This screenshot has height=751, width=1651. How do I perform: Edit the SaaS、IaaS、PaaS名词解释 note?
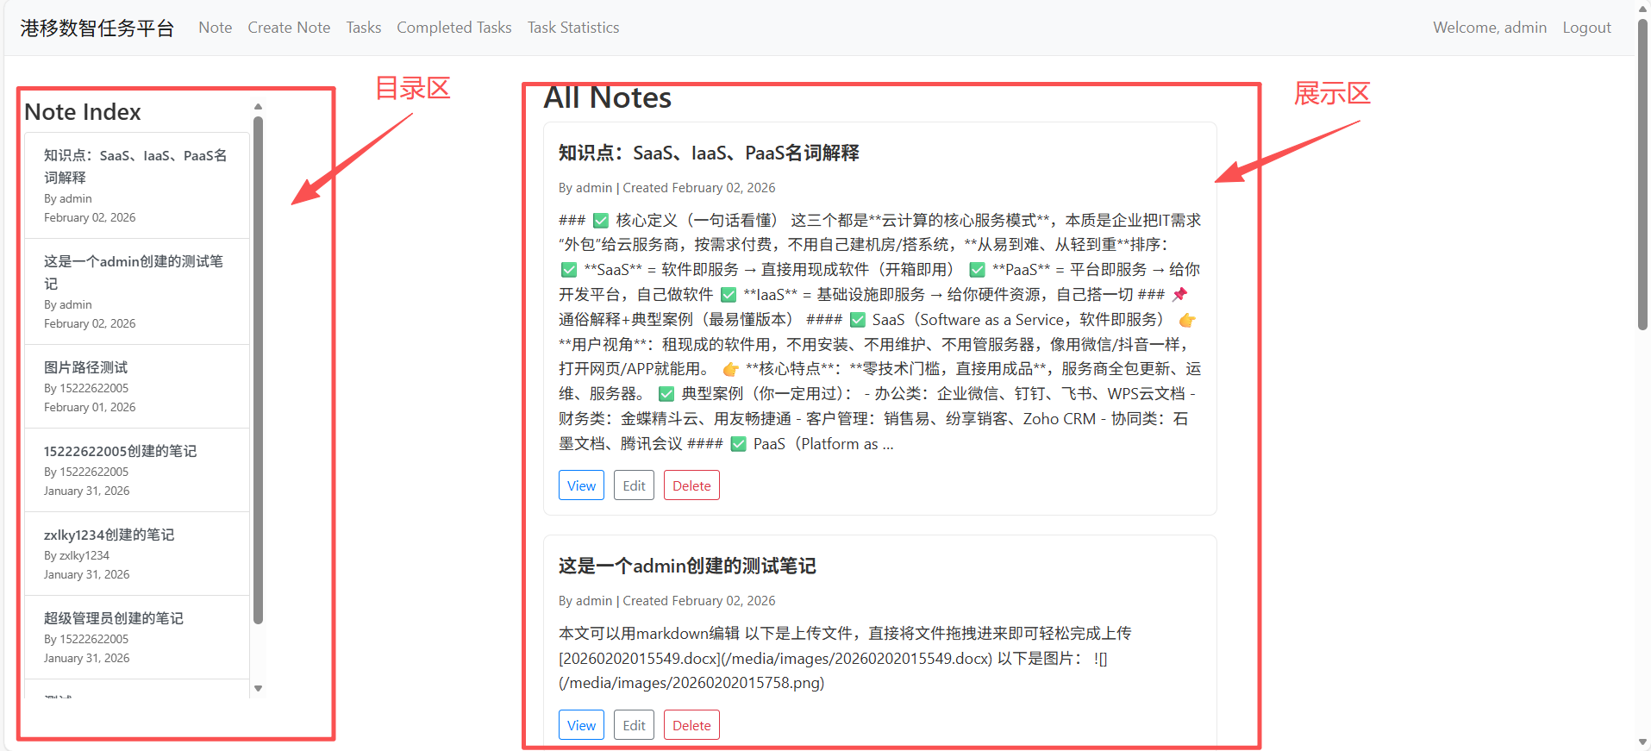tap(634, 485)
